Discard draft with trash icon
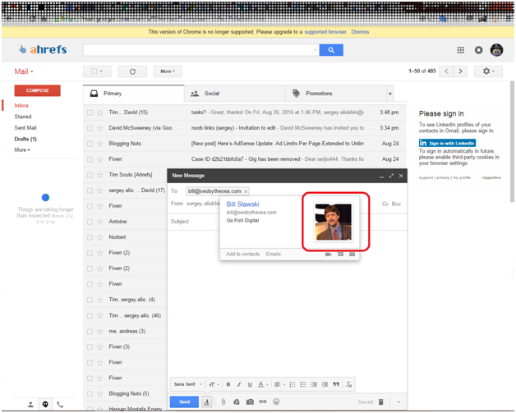 (x=380, y=402)
